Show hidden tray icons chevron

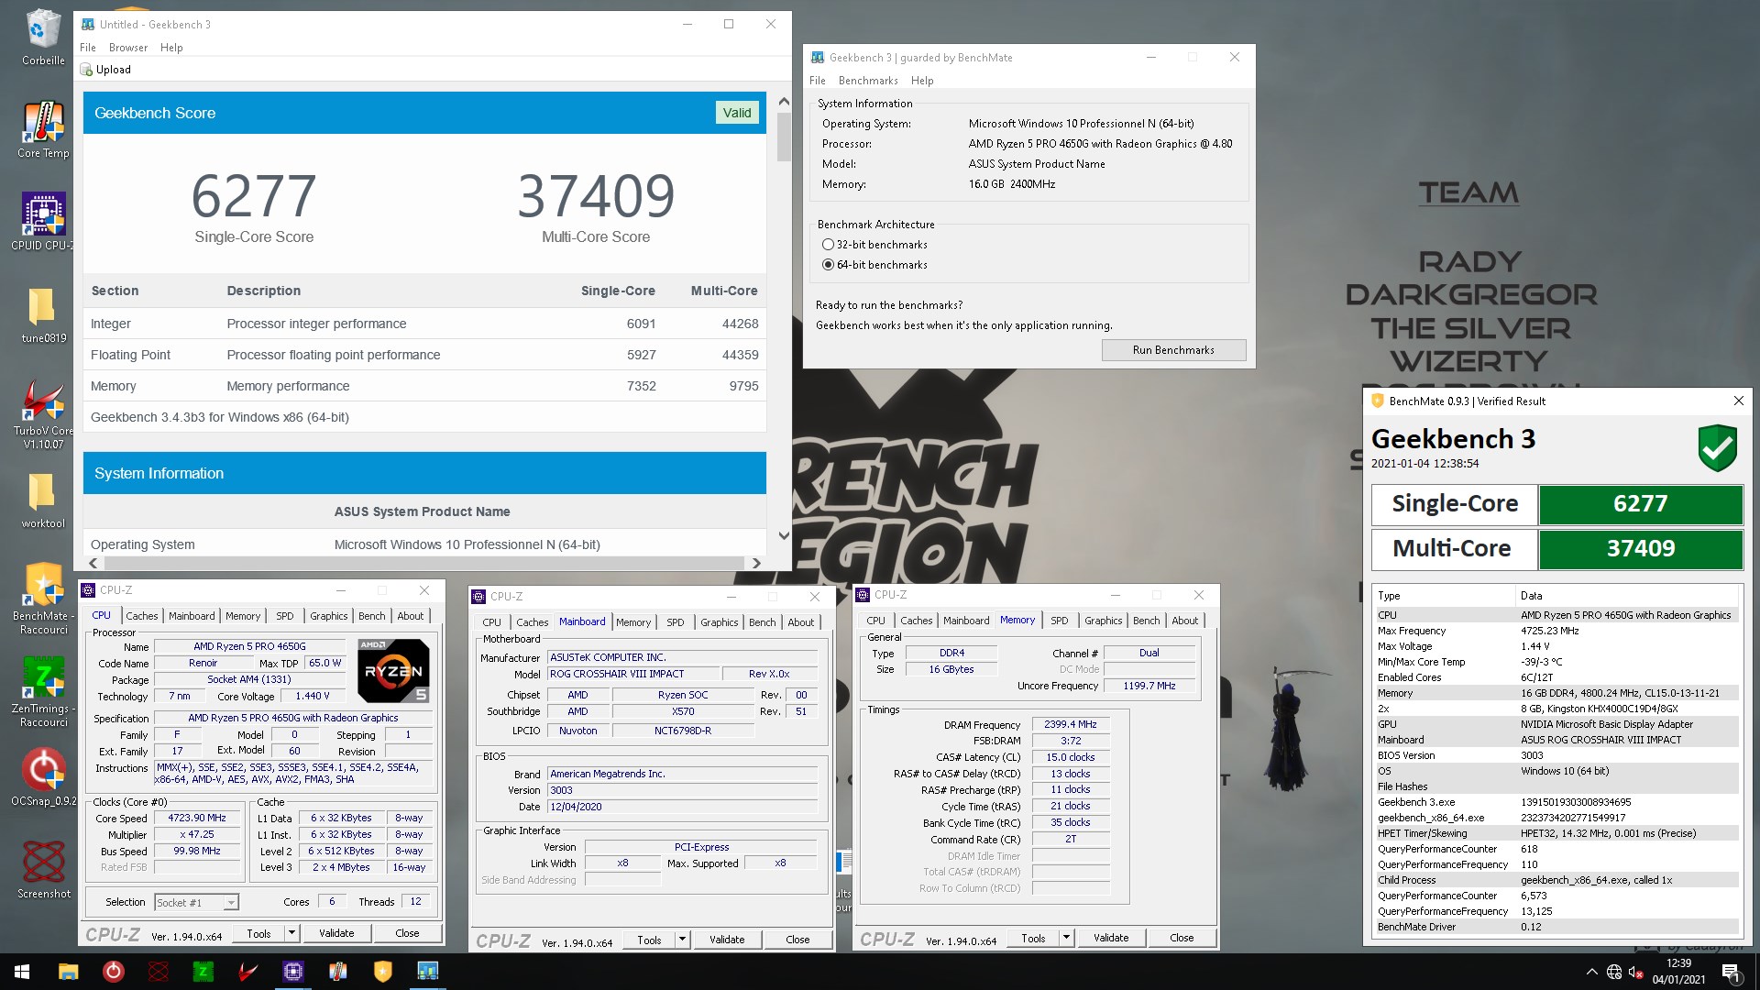point(1591,972)
